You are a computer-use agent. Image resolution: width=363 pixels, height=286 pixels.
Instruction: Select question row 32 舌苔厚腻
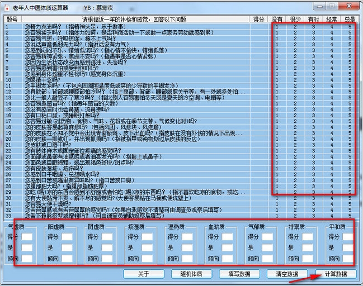181,209
